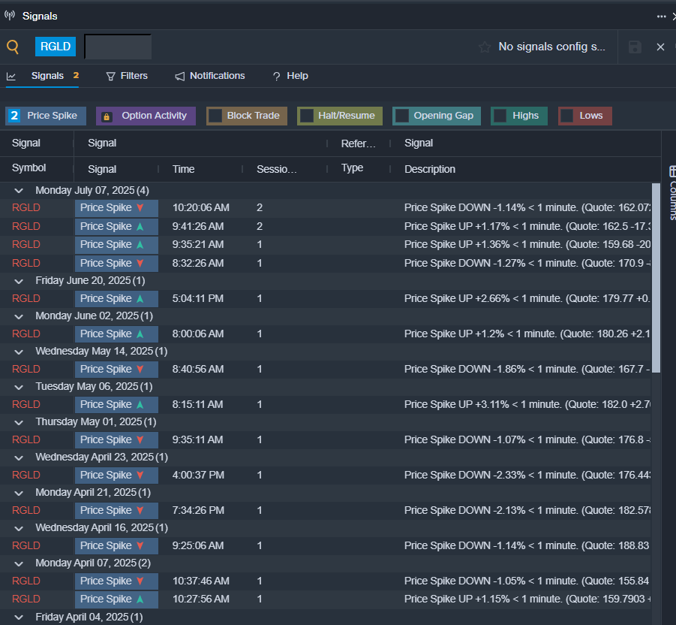676x625 pixels.
Task: Clear the signals config with the X icon
Action: [x=660, y=47]
